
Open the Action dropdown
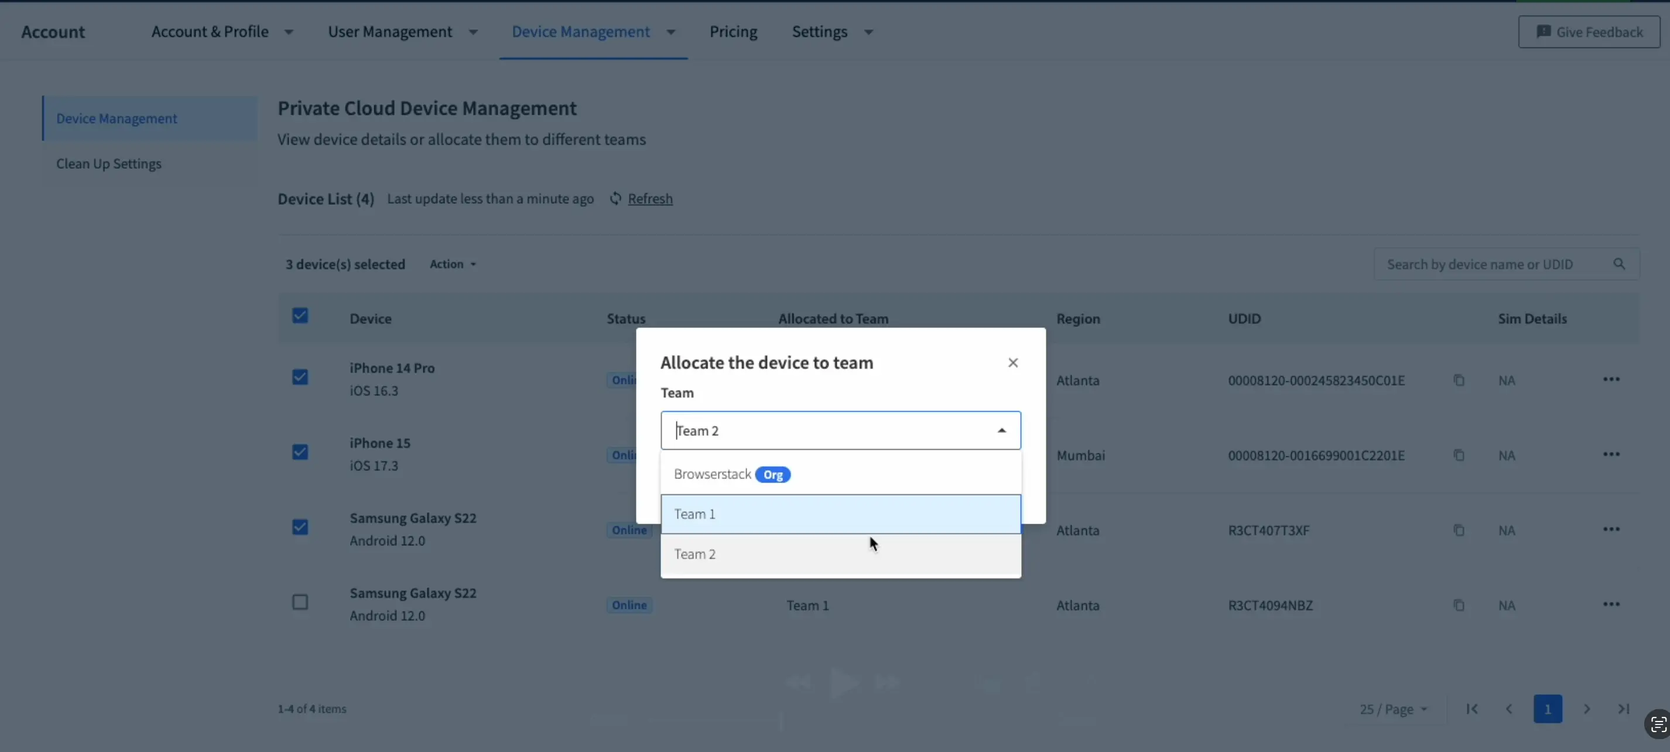click(453, 264)
